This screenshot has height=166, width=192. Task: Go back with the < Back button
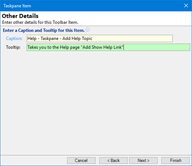[x=114, y=161]
